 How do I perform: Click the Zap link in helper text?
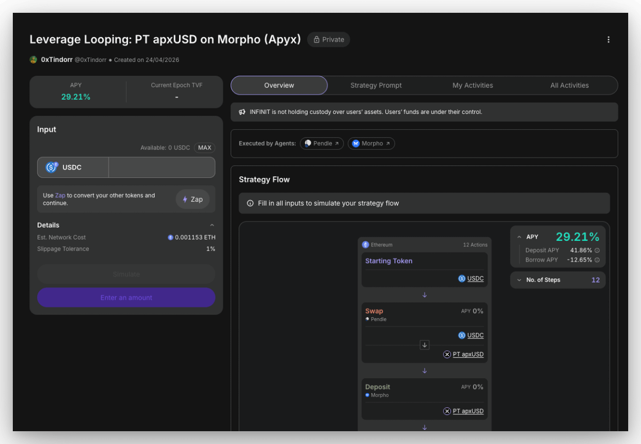pos(60,195)
